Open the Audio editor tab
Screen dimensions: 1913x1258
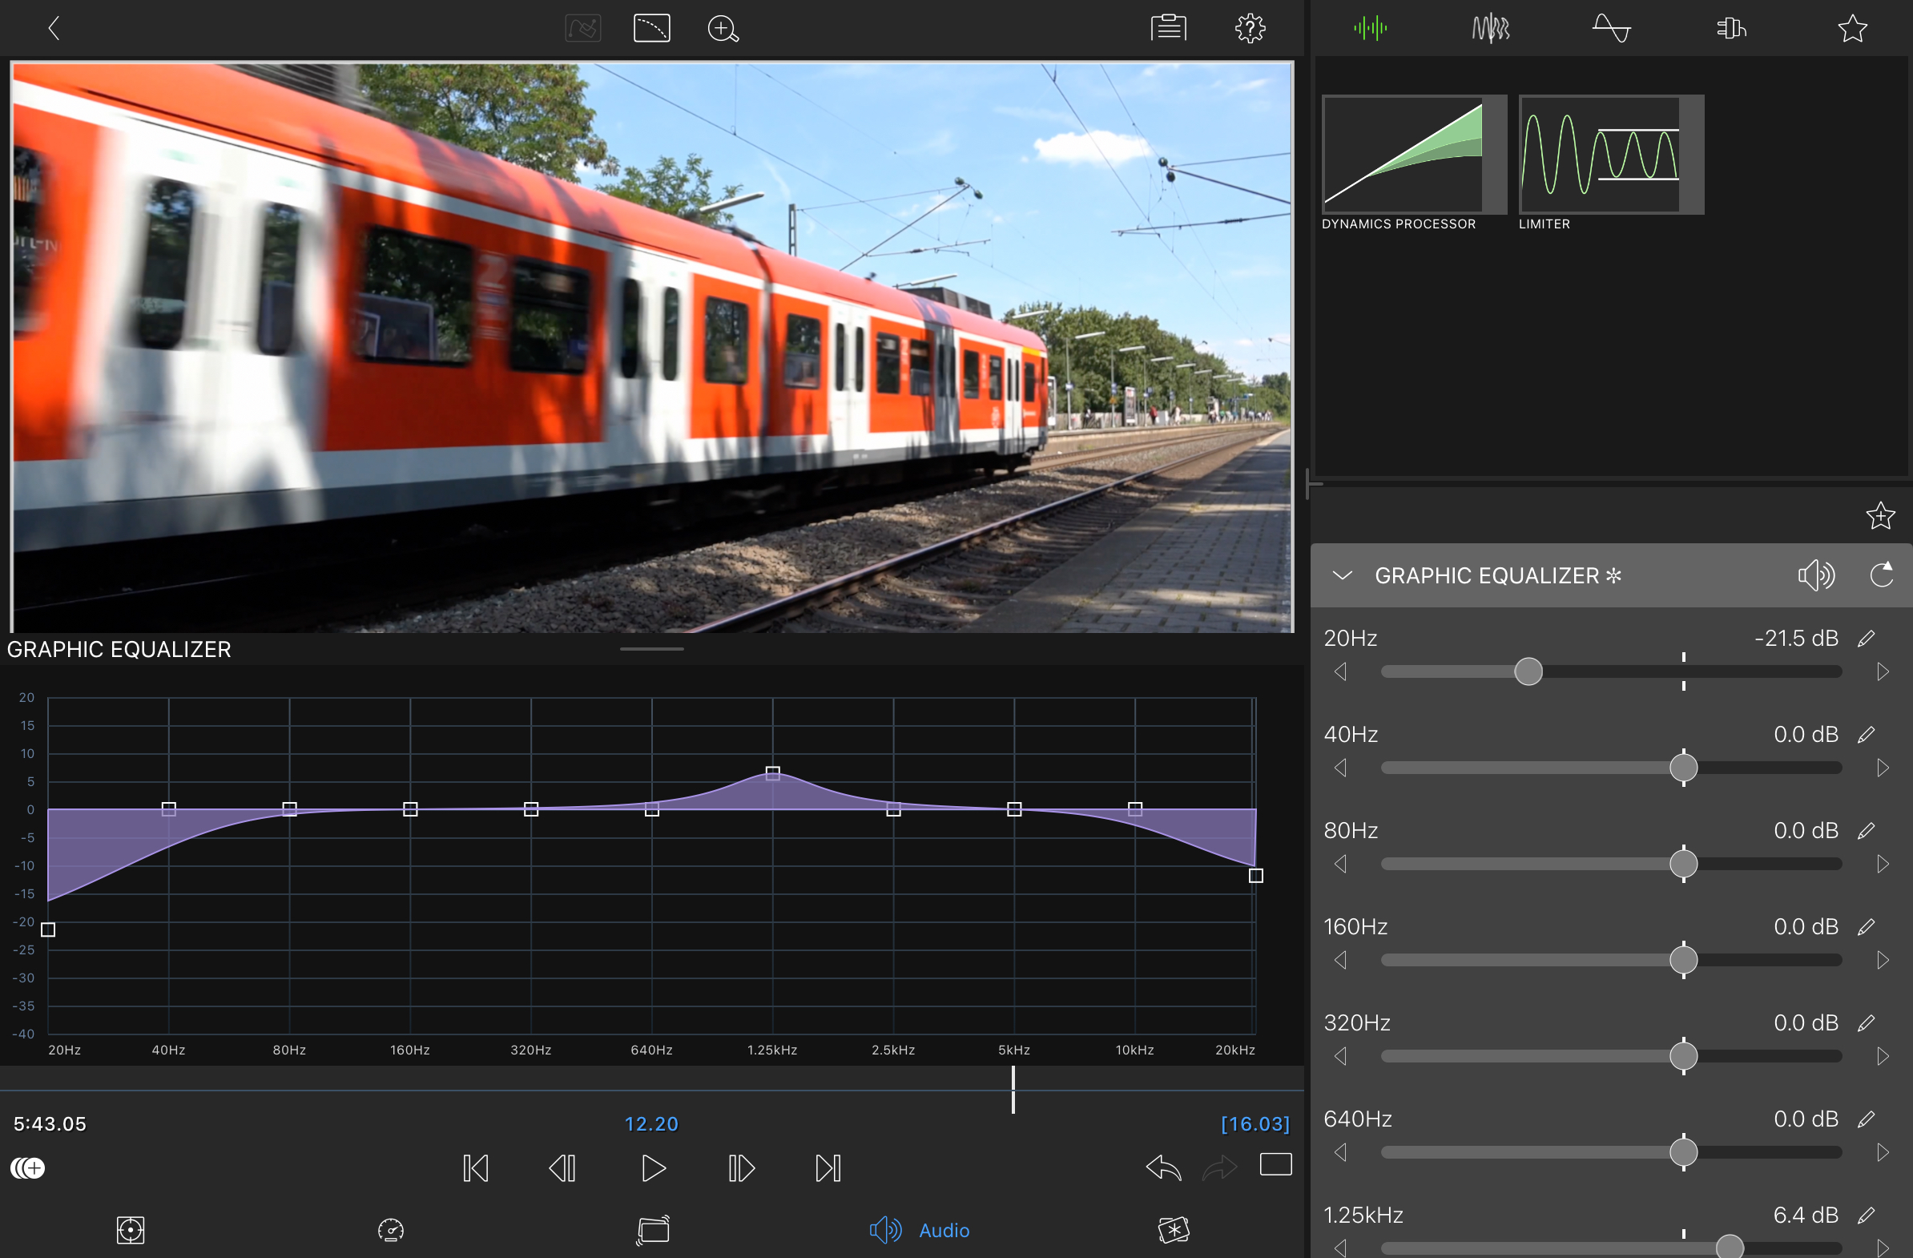pos(920,1230)
